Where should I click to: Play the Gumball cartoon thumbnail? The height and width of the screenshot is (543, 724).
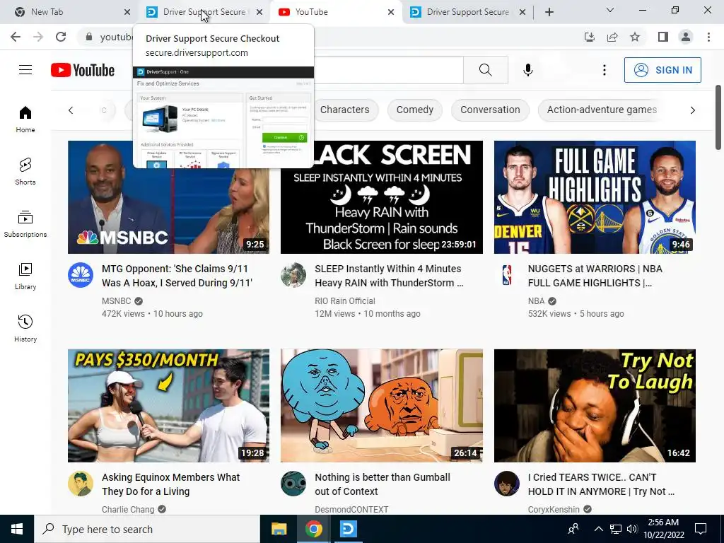pos(381,405)
